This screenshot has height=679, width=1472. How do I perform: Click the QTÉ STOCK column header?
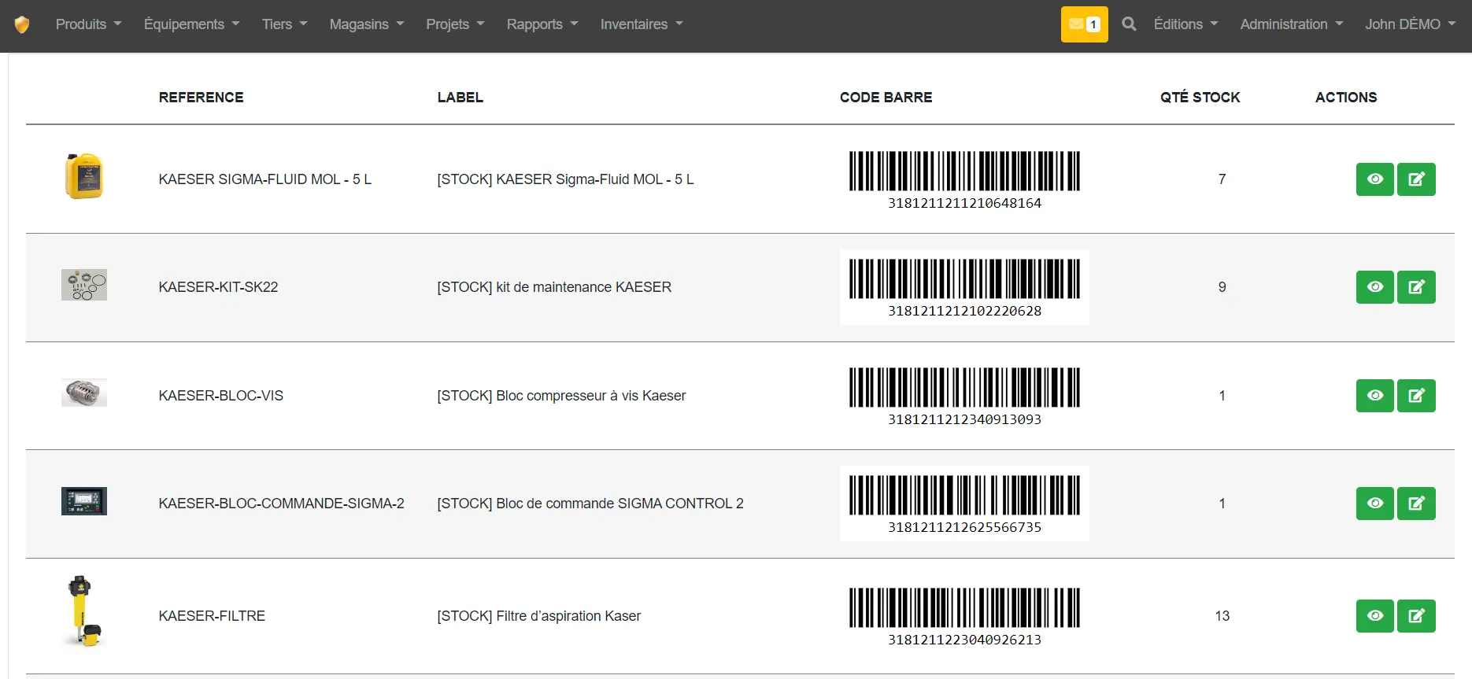[x=1200, y=98]
